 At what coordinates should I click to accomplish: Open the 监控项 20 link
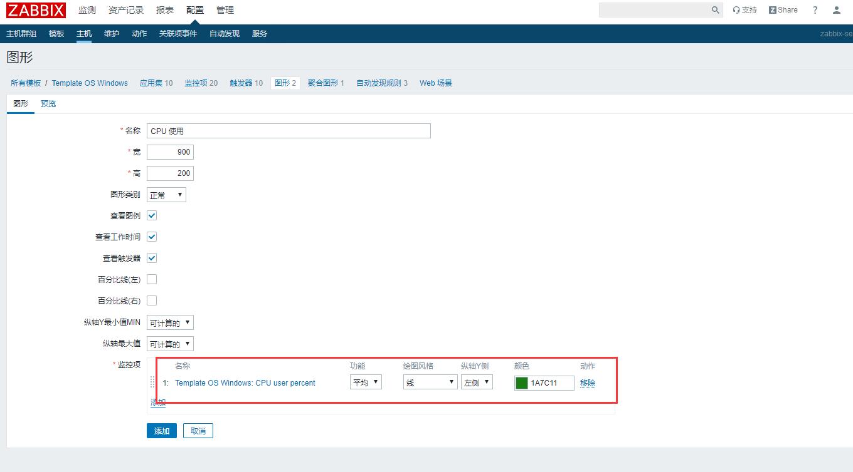(201, 83)
